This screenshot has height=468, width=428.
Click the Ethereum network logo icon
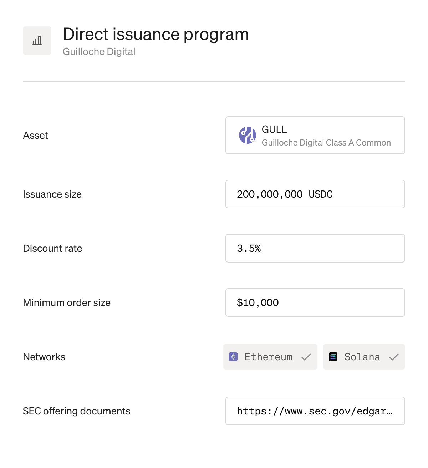[x=233, y=357]
